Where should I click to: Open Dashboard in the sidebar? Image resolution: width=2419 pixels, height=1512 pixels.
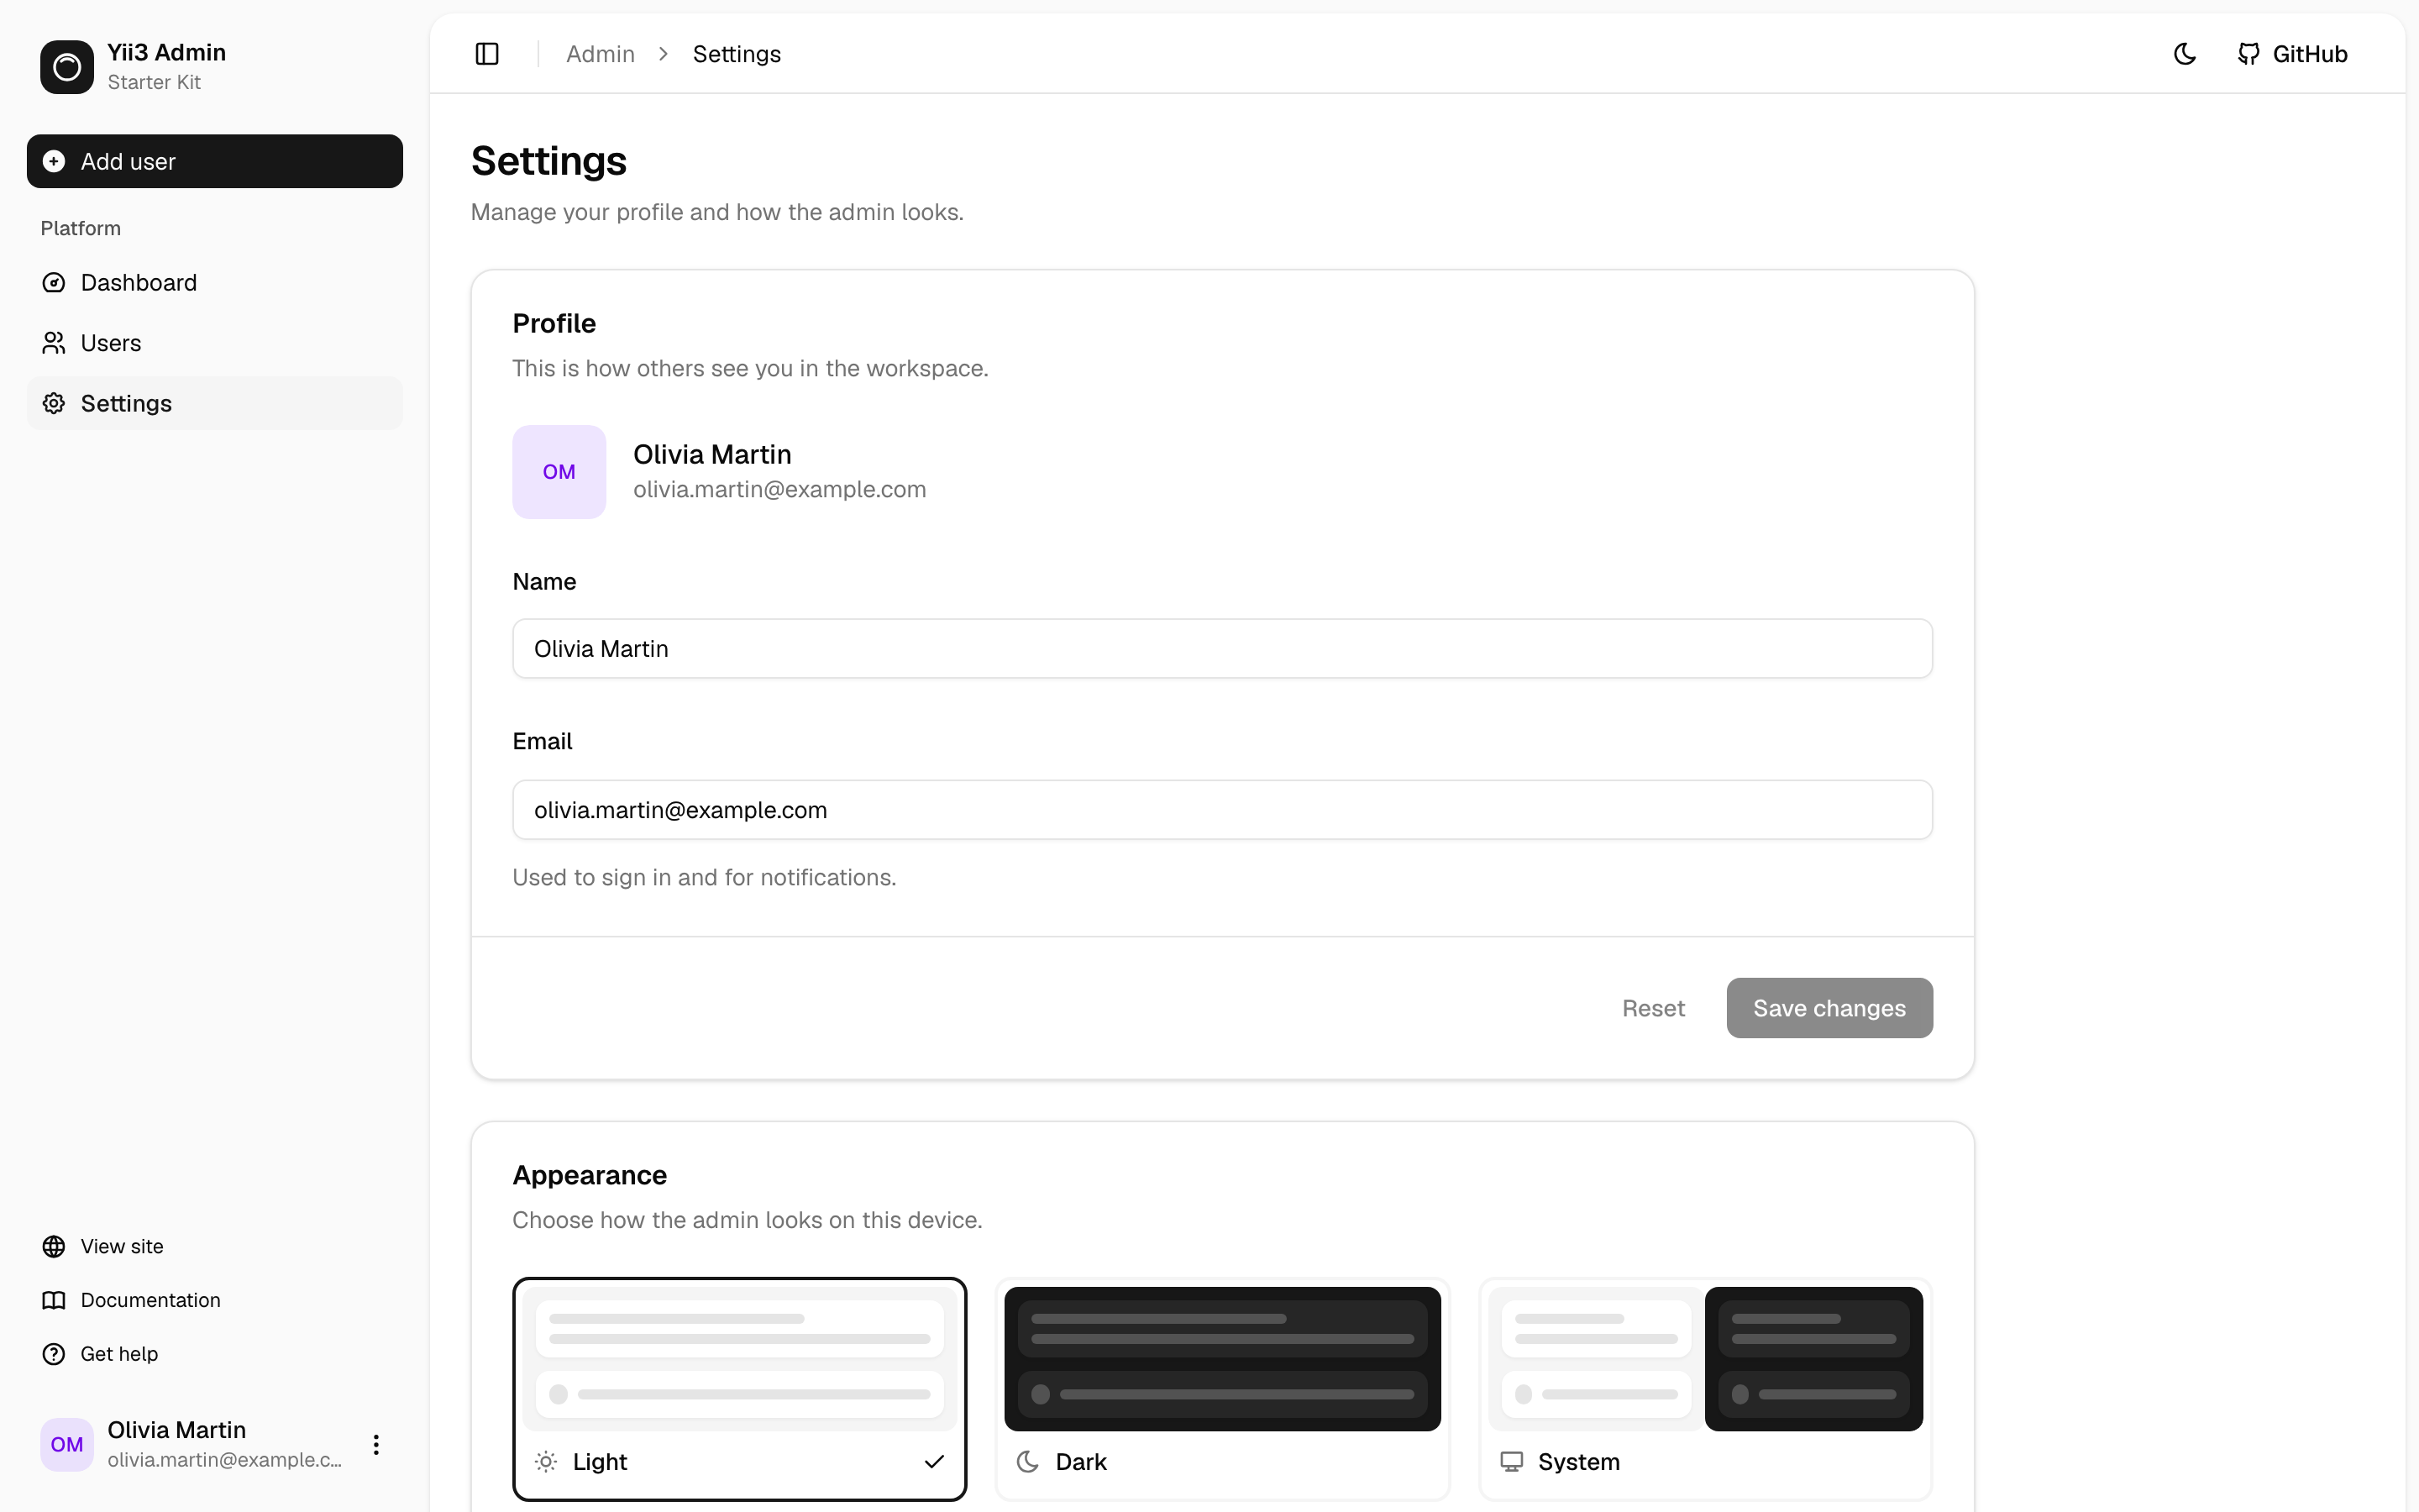click(x=215, y=283)
